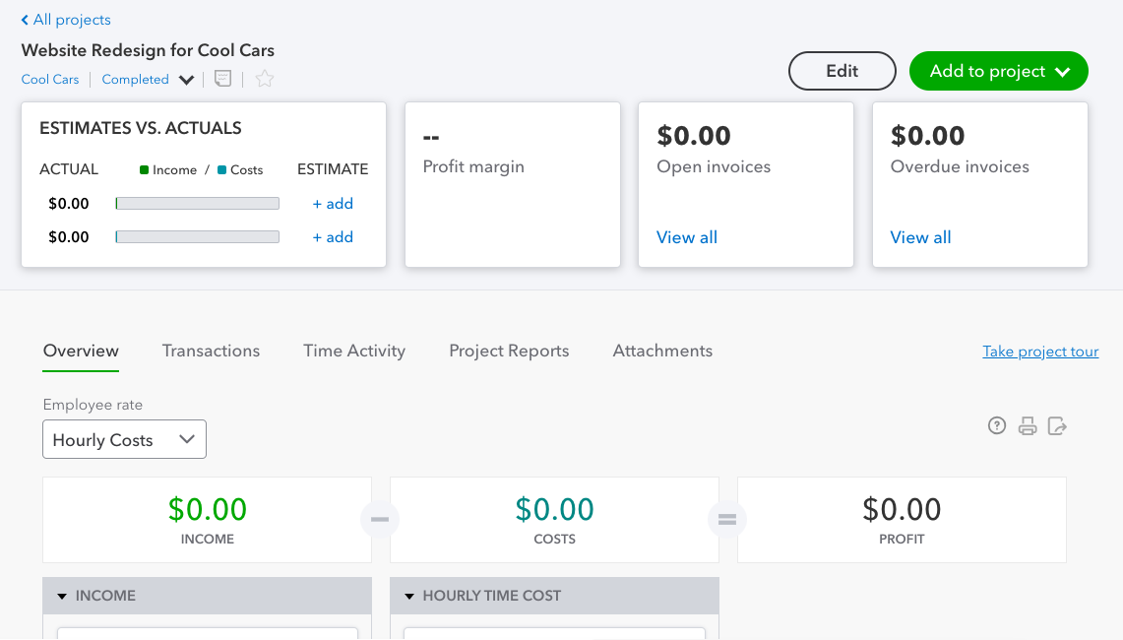The image size is (1123, 640).
Task: Click the Edit button
Action: (842, 71)
